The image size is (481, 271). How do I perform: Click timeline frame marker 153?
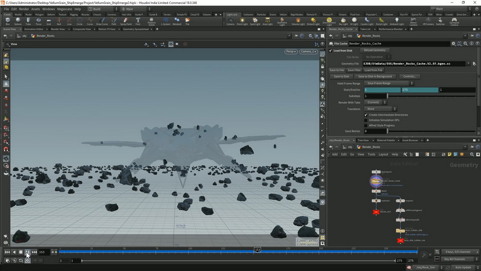[x=257, y=250]
